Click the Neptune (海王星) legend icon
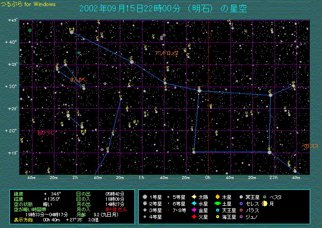 (218, 217)
